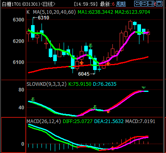This screenshot has width=166, height=153.
Task: Click the MA1:6238.3442 value readout
Action: coord(95,12)
